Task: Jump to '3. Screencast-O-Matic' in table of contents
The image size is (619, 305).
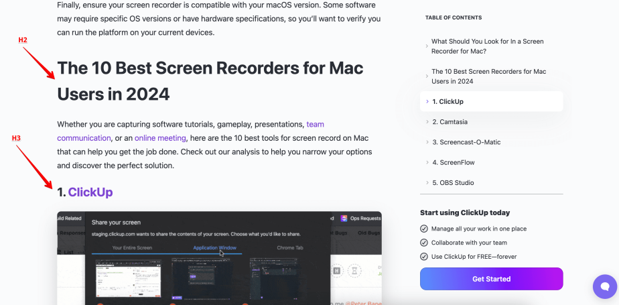Action: tap(466, 142)
